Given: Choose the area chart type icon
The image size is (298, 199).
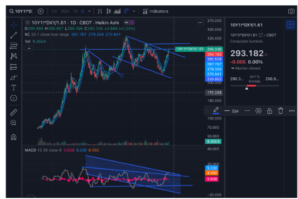Looking at the screenshot, I should click(117, 11).
